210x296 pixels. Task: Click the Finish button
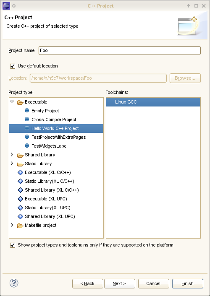pyautogui.click(x=188, y=283)
